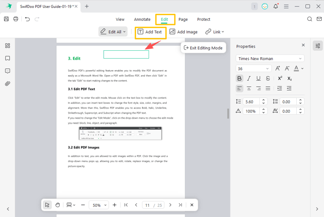Toggle Bold formatting
Screen dimensions: 324x217
239,78
